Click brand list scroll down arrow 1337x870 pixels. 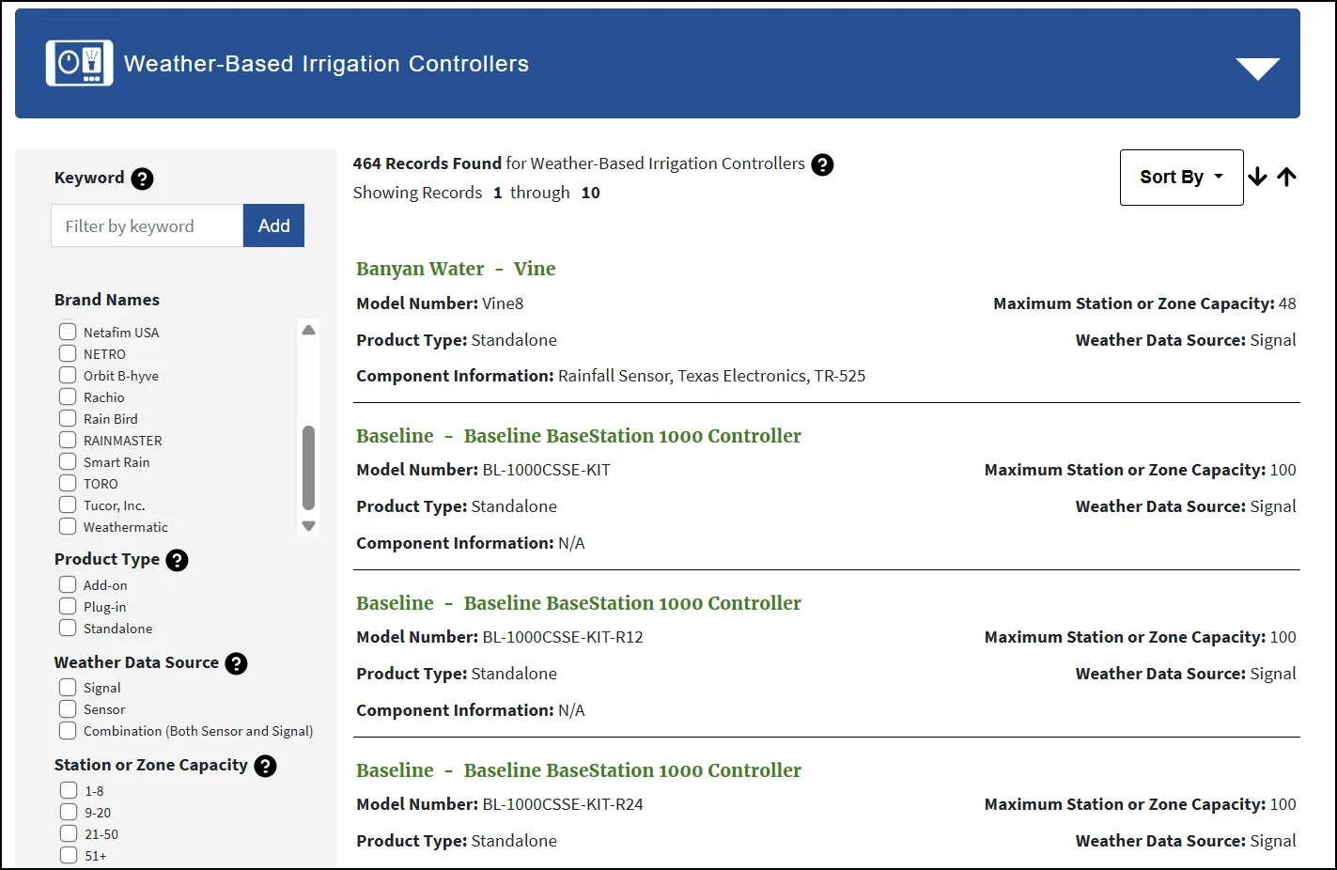[308, 526]
